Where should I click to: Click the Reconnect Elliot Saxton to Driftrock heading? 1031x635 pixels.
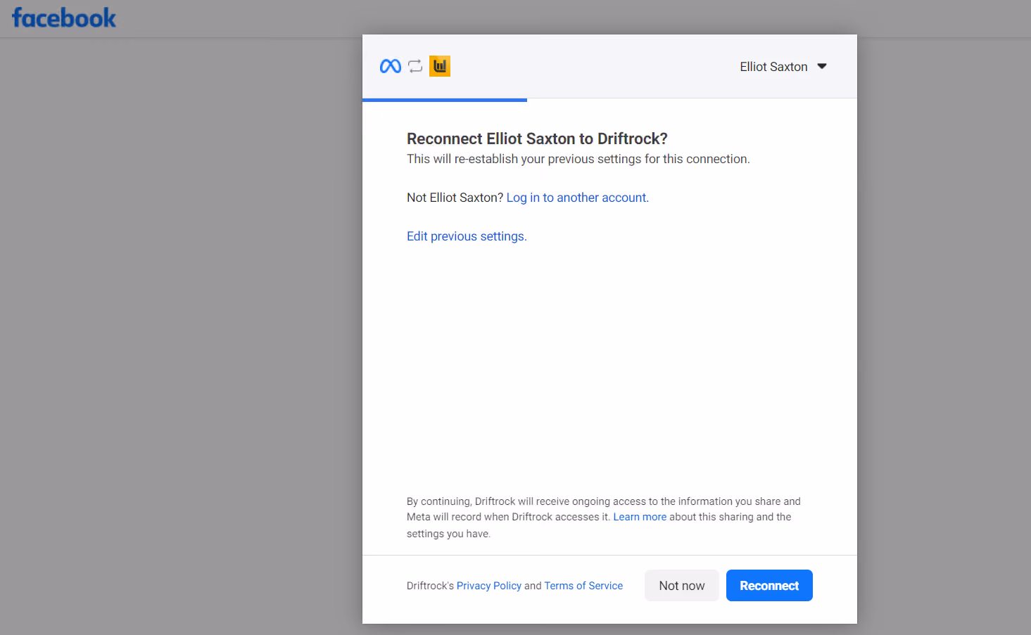pos(537,139)
